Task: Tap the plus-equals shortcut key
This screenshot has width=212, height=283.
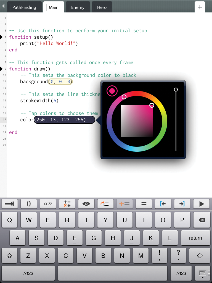Action: [124, 204]
